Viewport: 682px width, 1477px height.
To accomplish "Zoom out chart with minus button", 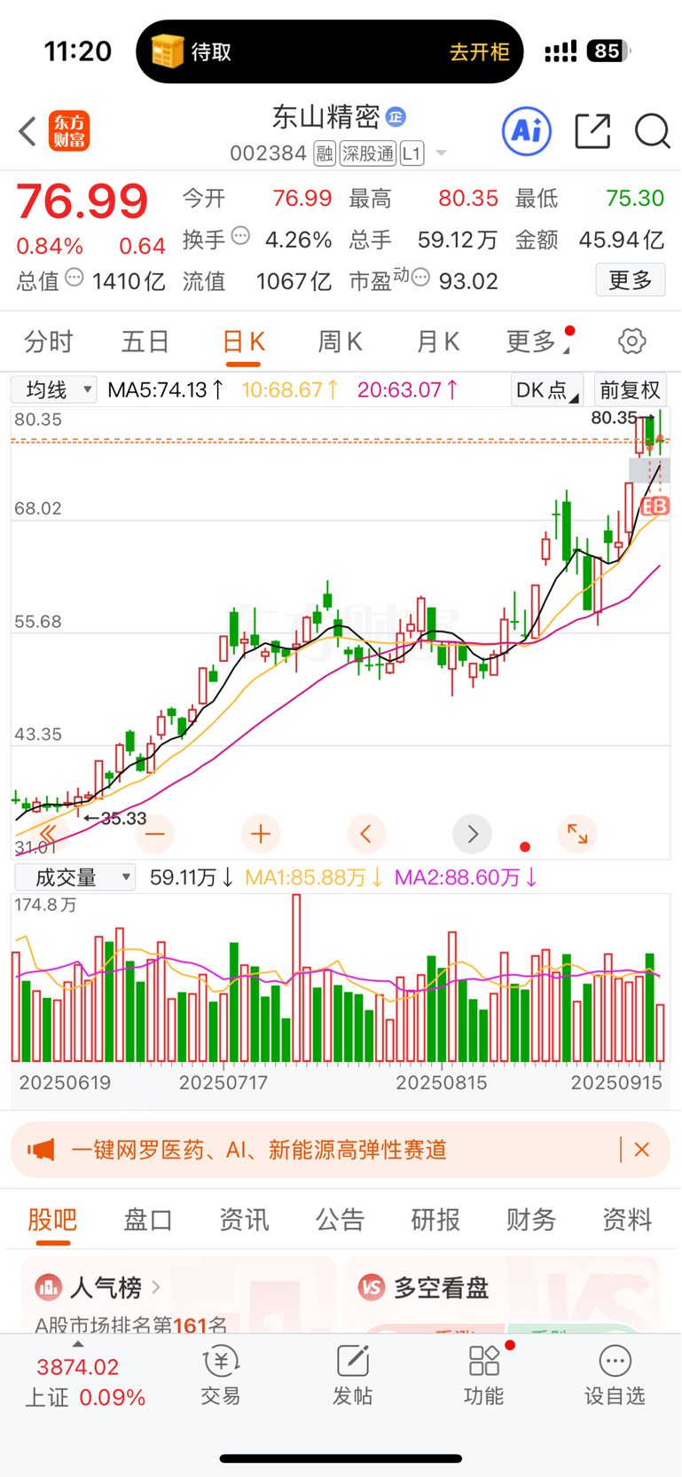I will (x=155, y=834).
